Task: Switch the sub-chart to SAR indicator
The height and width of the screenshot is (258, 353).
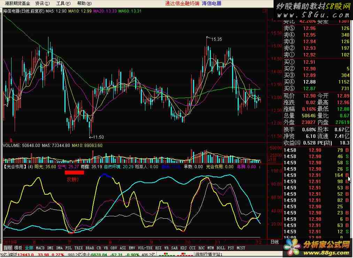Action: click(175, 248)
